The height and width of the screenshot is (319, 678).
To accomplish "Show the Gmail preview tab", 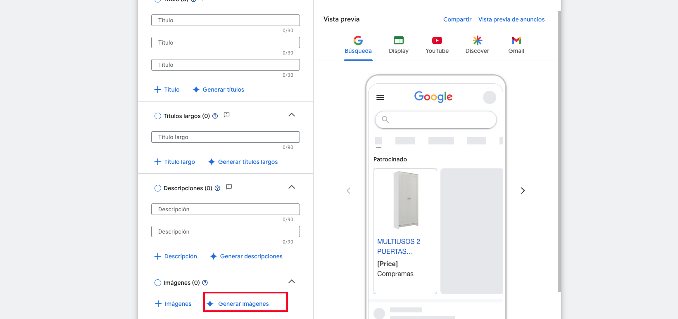I will click(516, 45).
